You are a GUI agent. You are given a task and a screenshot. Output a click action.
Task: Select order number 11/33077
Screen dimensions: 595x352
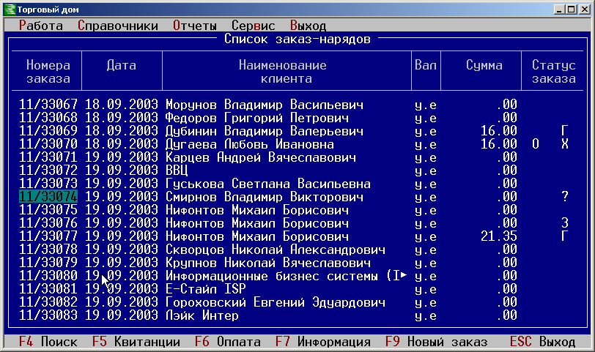coord(48,236)
